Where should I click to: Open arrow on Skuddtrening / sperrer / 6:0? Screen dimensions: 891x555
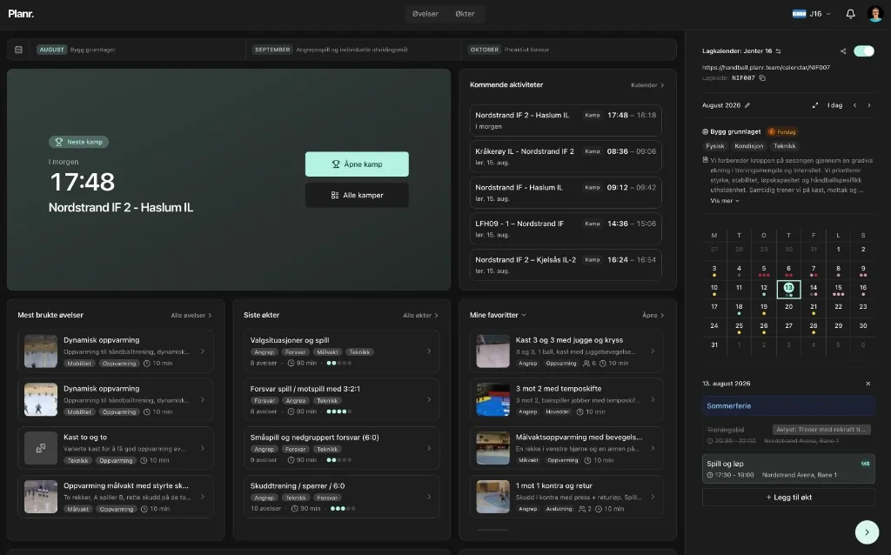click(428, 497)
